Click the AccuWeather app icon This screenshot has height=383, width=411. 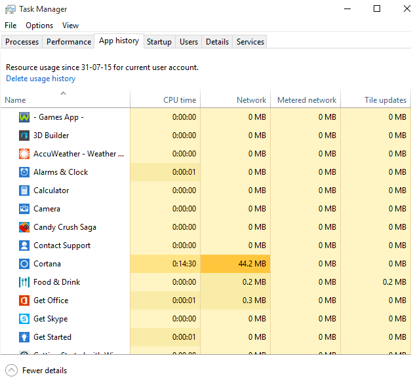pyautogui.click(x=24, y=154)
